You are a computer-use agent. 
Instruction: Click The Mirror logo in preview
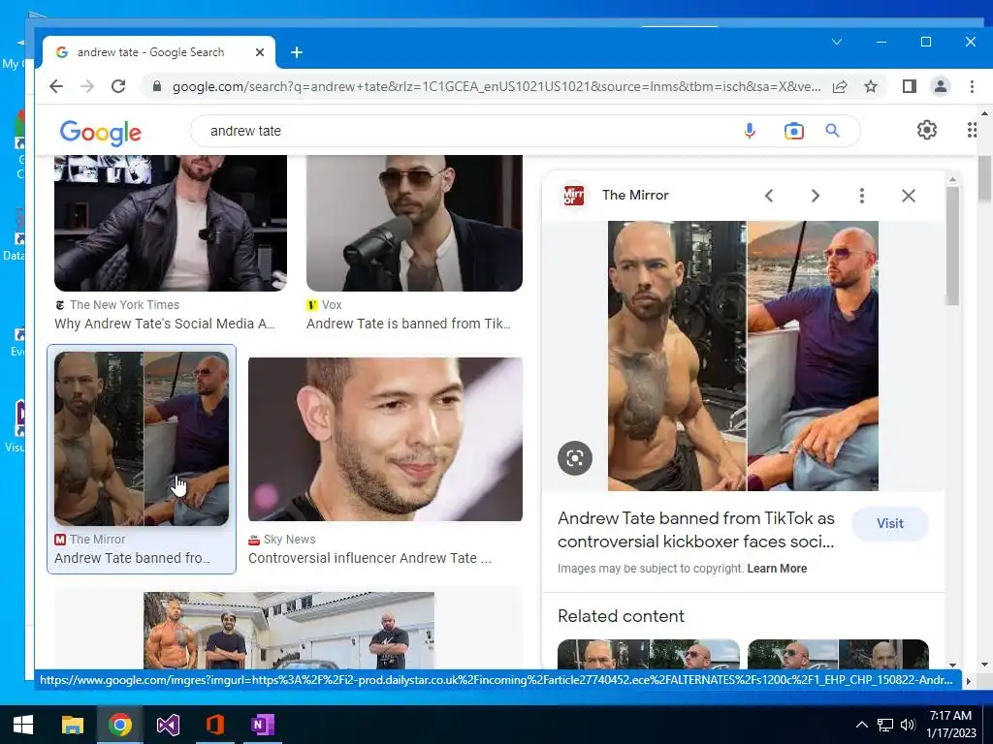[574, 196]
